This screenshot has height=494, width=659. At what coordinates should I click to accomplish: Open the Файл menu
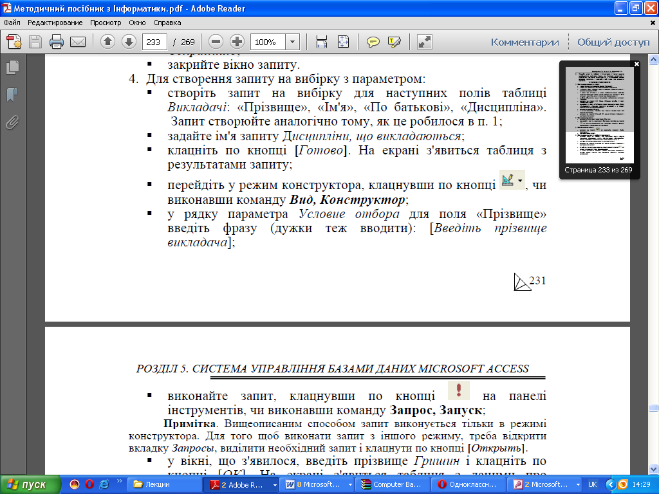(x=12, y=23)
